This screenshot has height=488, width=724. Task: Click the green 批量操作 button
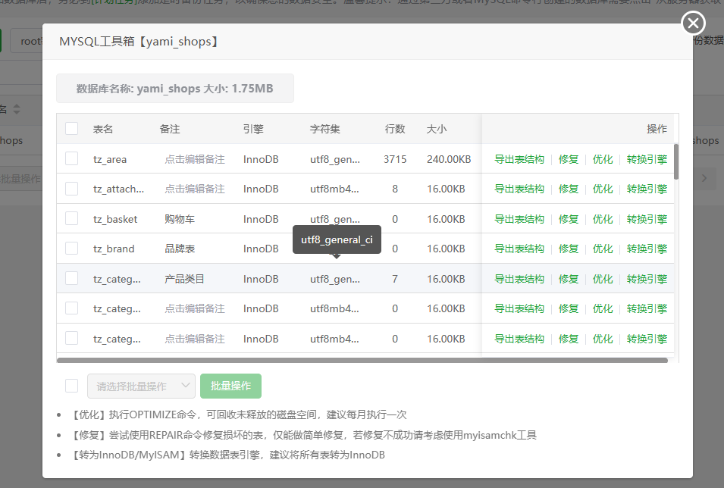[x=231, y=386]
